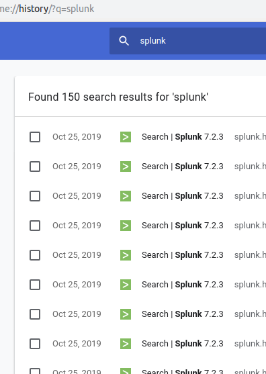Click 'Found 150 search results' heading
The width and height of the screenshot is (266, 374).
pos(118,97)
